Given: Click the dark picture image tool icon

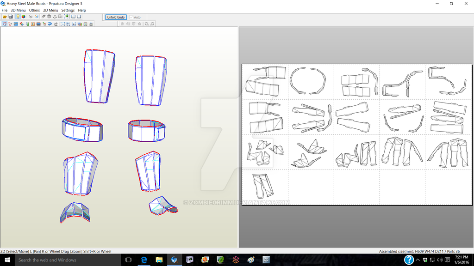Looking at the screenshot, I should point(38,24).
